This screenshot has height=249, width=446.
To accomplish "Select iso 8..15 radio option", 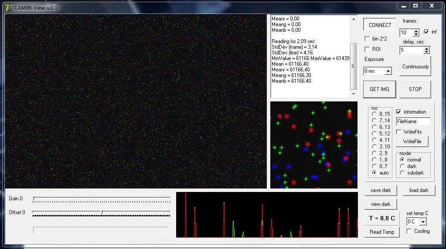I will pyautogui.click(x=375, y=114).
